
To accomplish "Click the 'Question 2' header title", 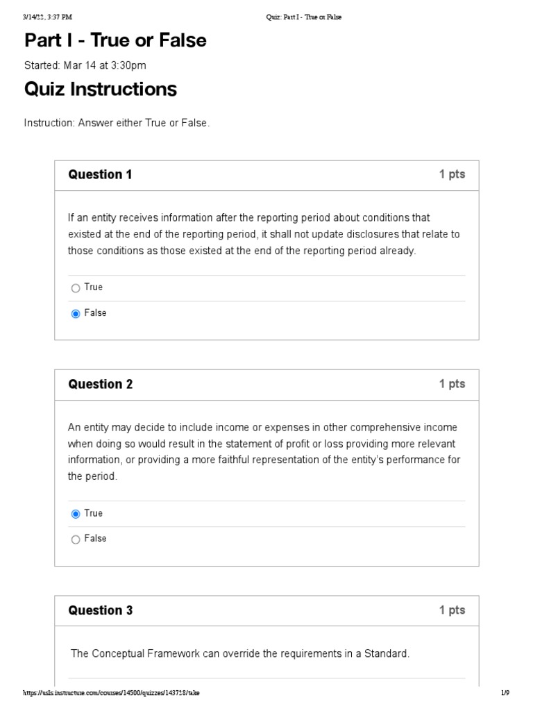I will pyautogui.click(x=100, y=385).
